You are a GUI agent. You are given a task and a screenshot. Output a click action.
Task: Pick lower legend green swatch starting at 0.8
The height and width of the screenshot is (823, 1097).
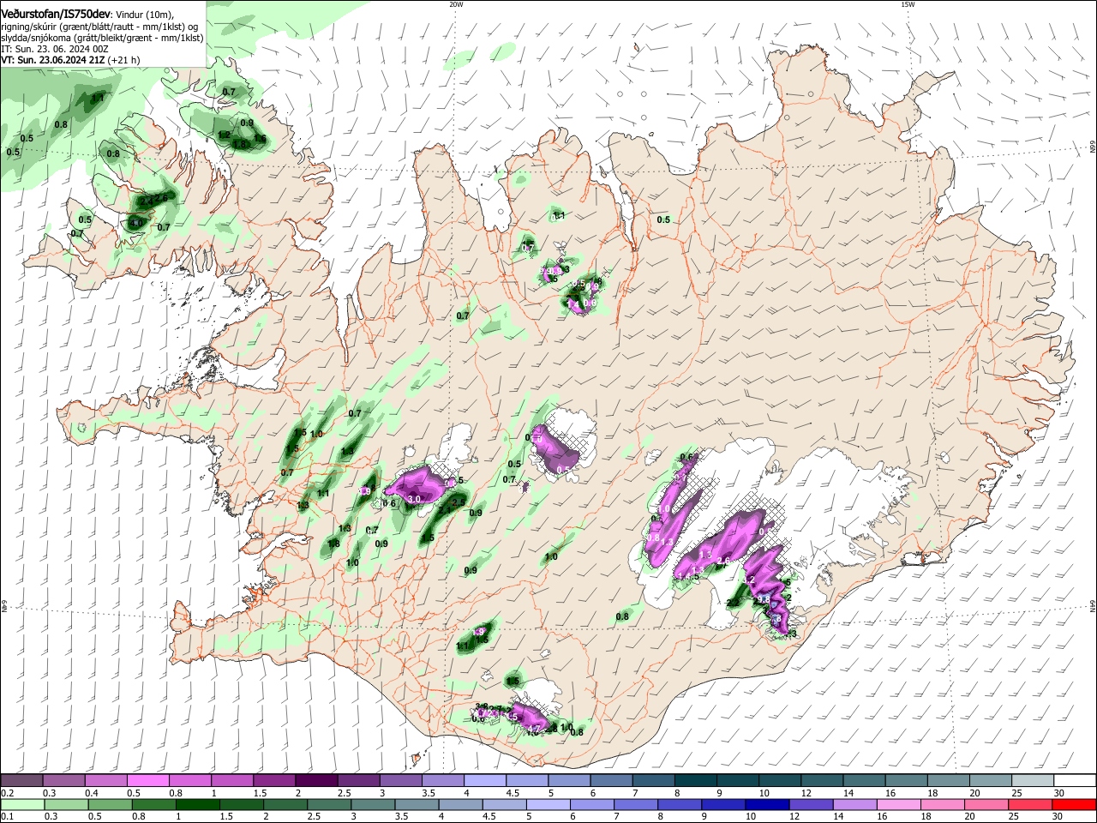(x=153, y=804)
